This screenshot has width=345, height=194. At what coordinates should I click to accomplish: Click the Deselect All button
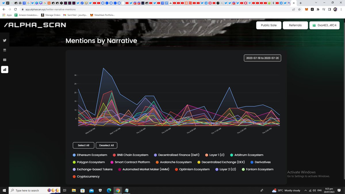coord(106,145)
